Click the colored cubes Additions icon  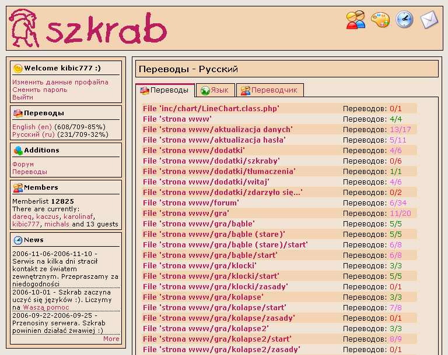[x=18, y=151]
